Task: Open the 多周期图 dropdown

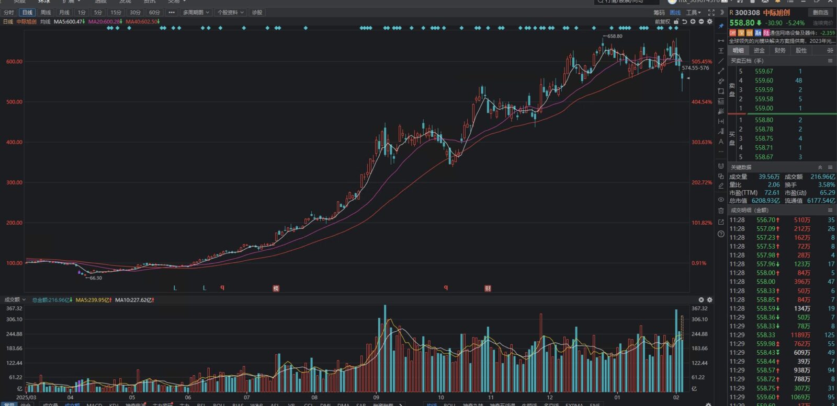Action: click(x=196, y=13)
